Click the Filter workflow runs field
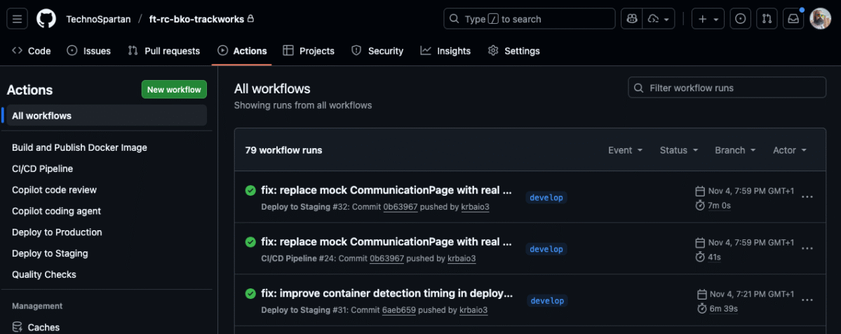This screenshot has height=334, width=841. [x=727, y=88]
